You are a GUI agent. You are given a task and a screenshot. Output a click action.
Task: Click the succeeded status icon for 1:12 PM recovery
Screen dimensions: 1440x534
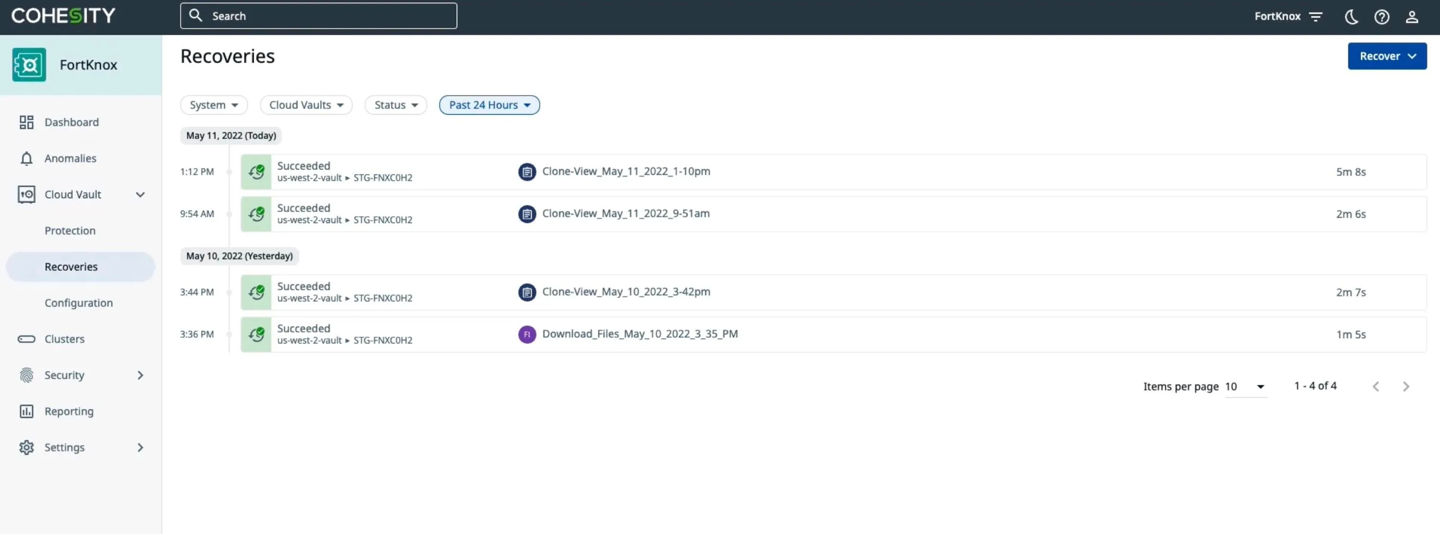tap(256, 172)
